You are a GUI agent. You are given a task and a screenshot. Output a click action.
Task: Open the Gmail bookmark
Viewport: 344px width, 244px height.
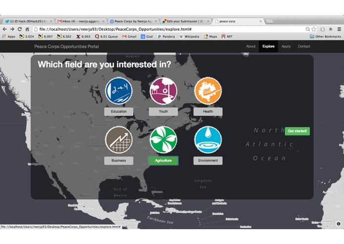tap(129, 37)
